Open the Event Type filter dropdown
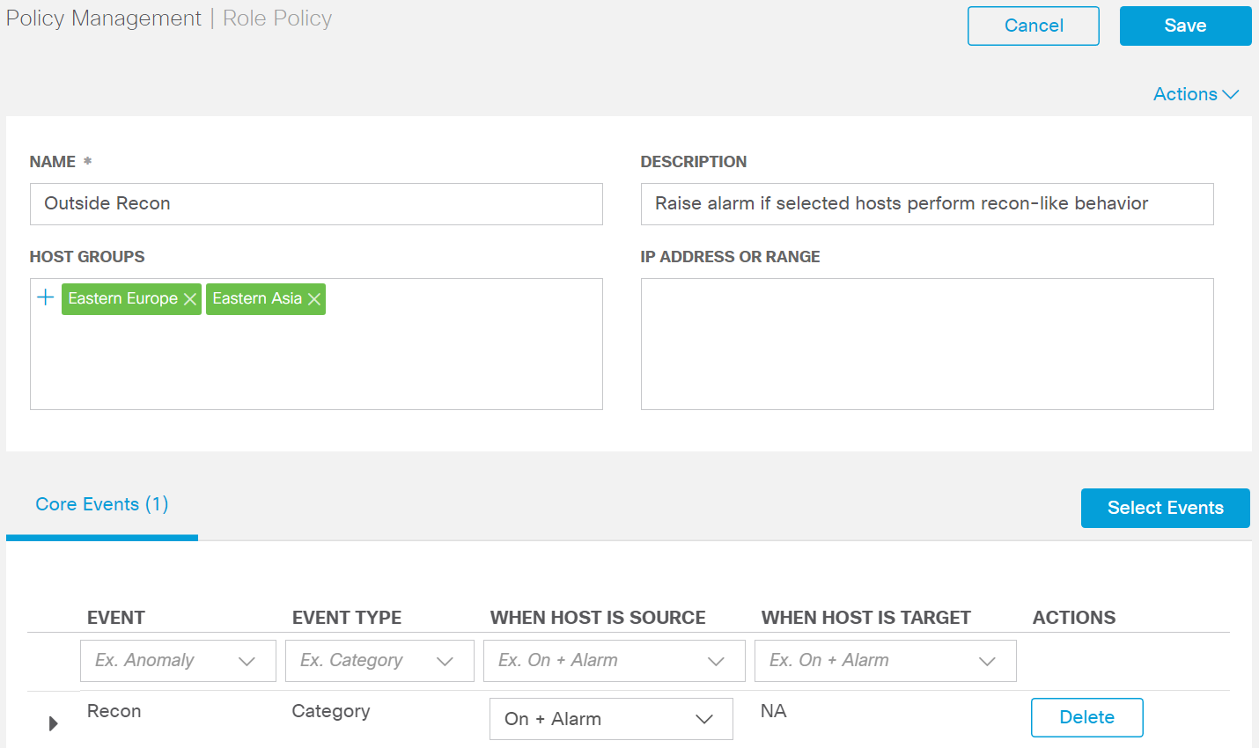This screenshot has width=1259, height=748. coord(379,661)
